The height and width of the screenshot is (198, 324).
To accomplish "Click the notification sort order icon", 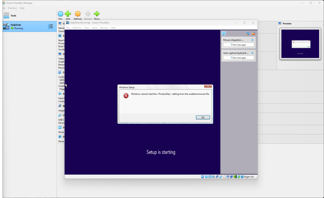I will click(x=248, y=33).
